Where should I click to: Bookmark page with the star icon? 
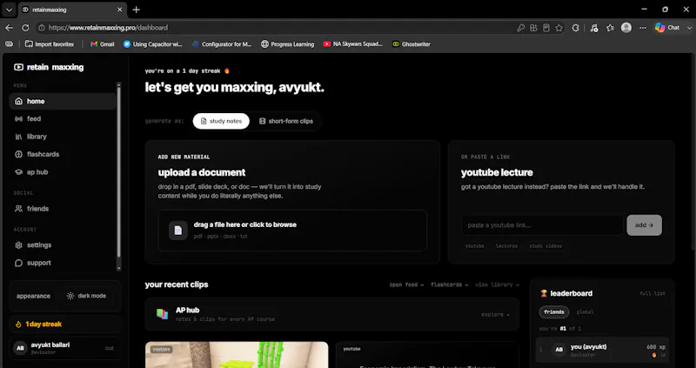click(x=559, y=28)
